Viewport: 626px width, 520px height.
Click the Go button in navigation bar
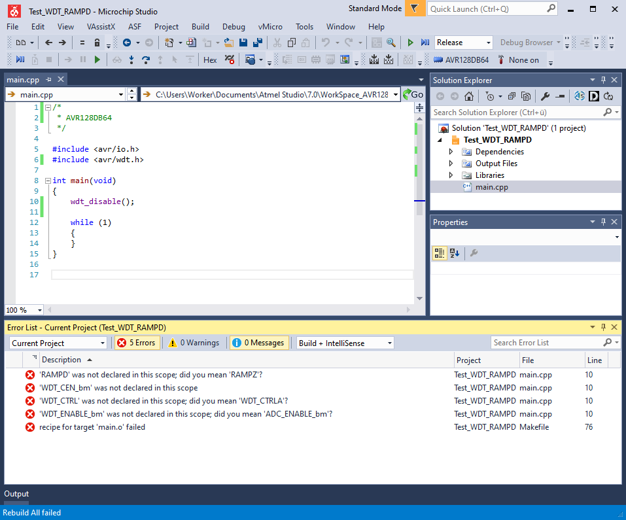click(x=413, y=95)
